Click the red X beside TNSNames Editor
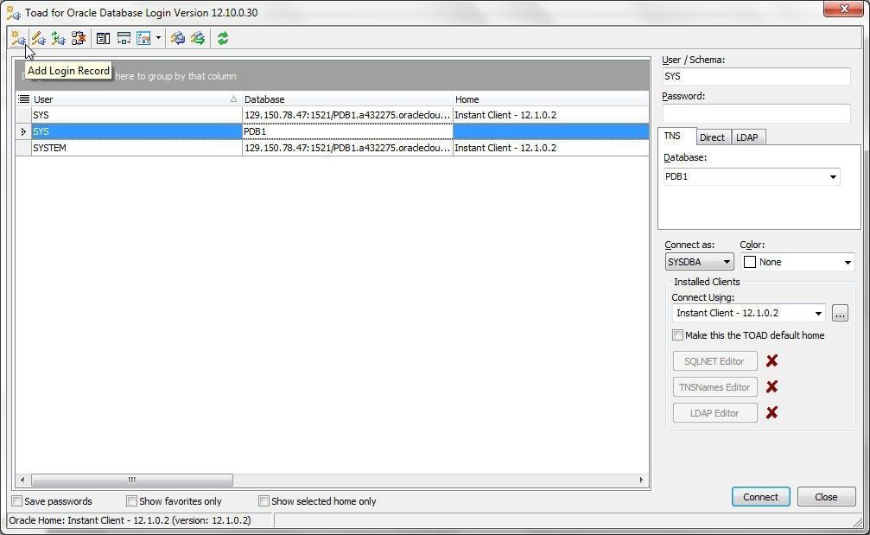870x535 pixels. click(x=772, y=387)
